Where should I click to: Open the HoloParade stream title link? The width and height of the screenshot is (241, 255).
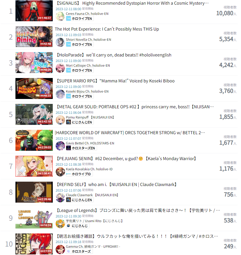pyautogui.click(x=113, y=55)
